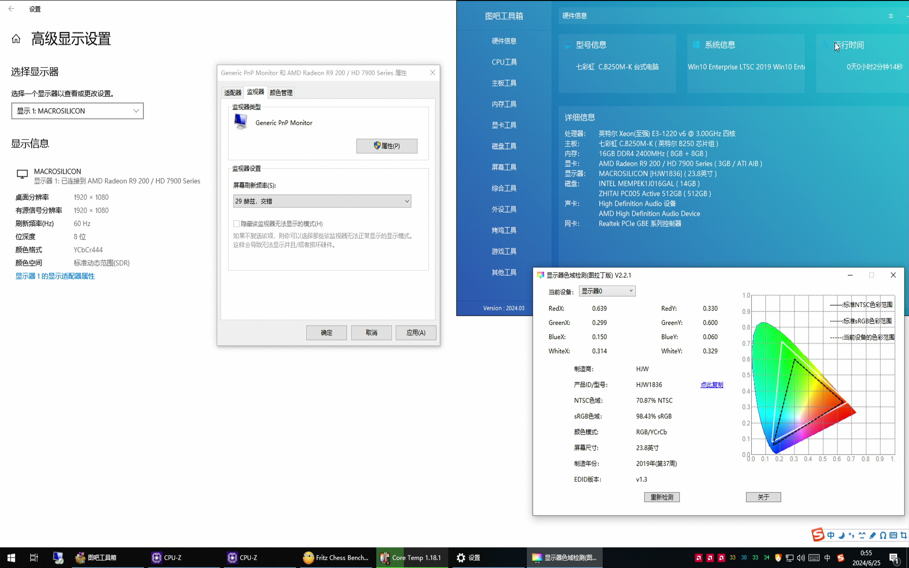
Task: Click the Sogou pen skin icon
Action: [x=872, y=535]
